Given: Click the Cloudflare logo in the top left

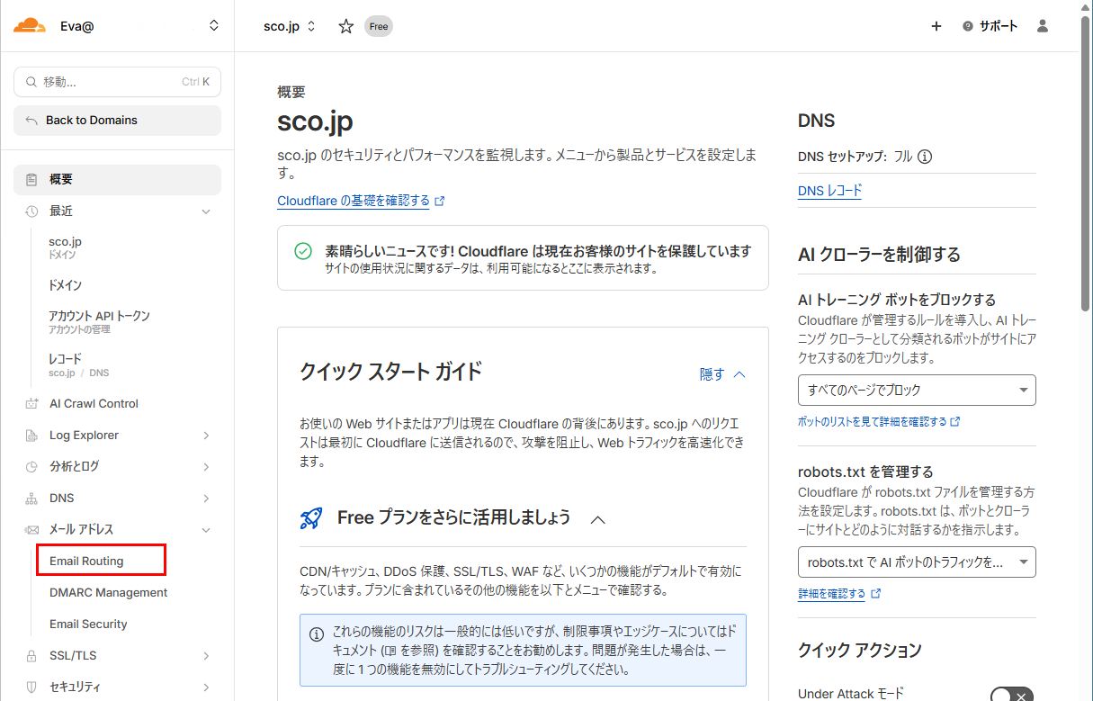Looking at the screenshot, I should coord(31,25).
